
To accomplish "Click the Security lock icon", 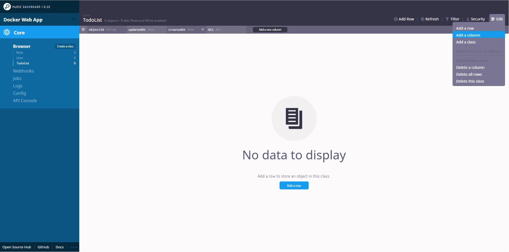I will tap(468, 19).
